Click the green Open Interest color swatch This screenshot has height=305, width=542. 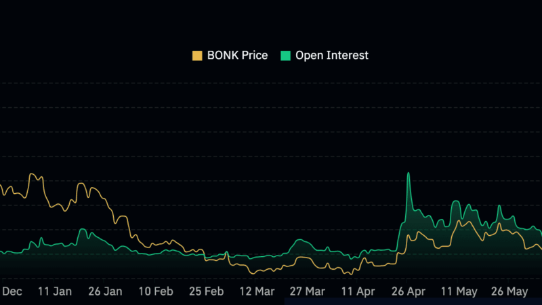[x=285, y=56]
